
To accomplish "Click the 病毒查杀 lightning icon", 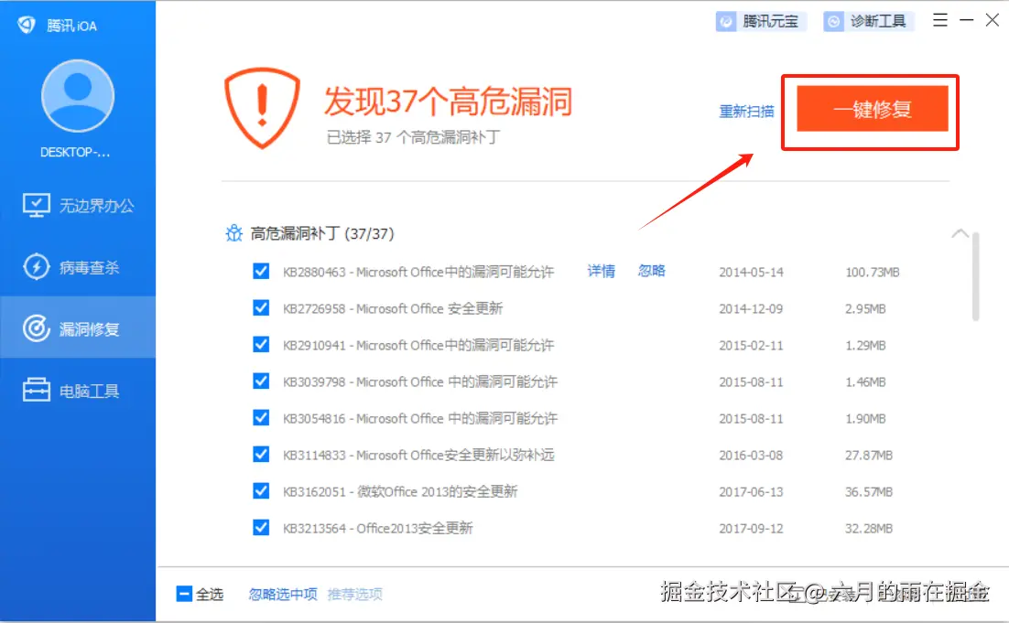I will coord(36,267).
